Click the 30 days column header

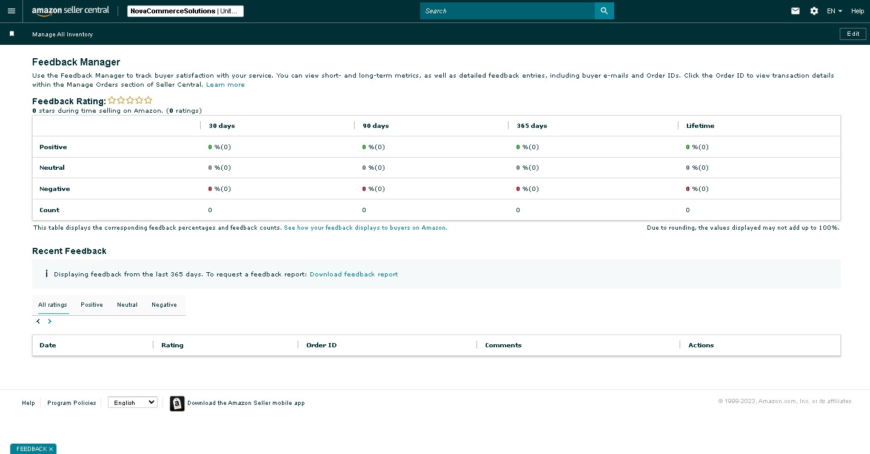(222, 126)
